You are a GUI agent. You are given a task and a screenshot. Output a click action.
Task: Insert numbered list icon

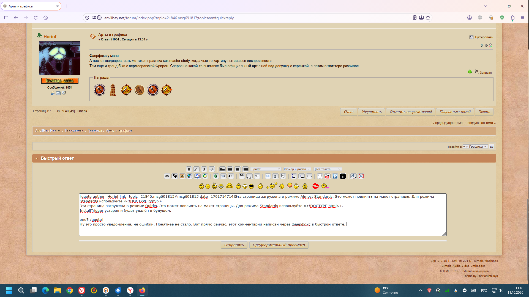point(301,176)
